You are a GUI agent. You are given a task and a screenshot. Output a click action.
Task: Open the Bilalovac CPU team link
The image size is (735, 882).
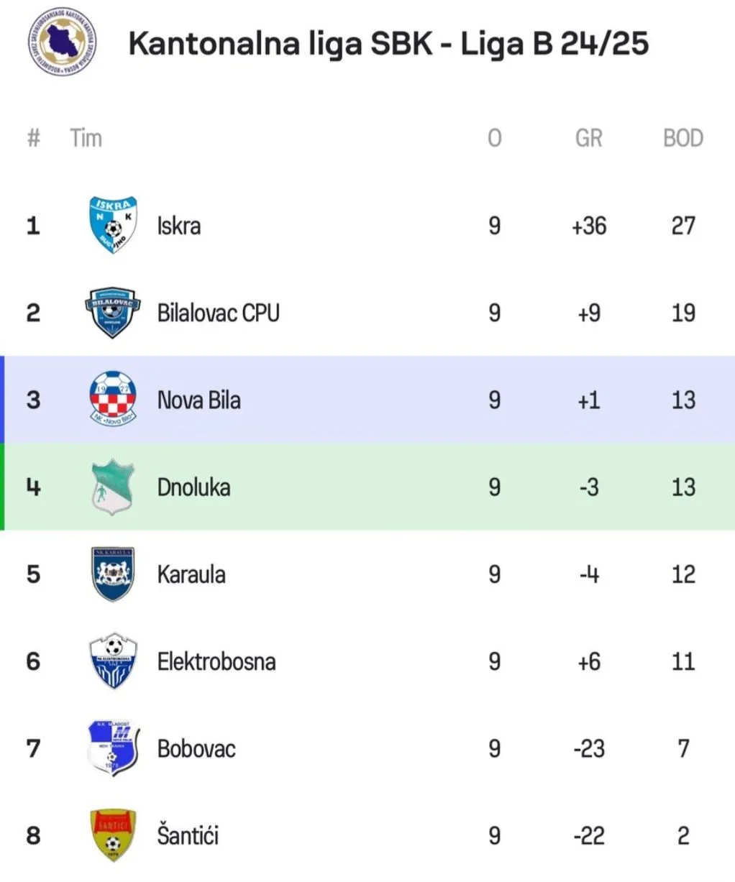tap(218, 313)
